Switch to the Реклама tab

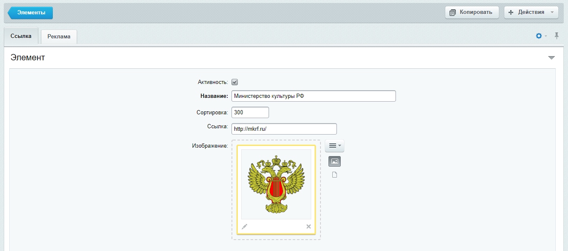coord(59,37)
